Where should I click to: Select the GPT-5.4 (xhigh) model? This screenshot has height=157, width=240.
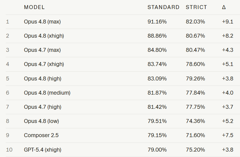(43, 150)
